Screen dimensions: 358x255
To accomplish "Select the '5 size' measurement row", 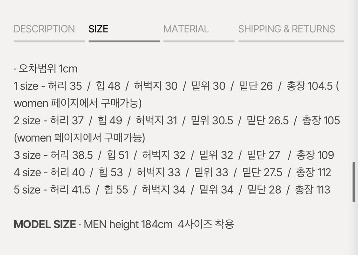I will click(172, 189).
